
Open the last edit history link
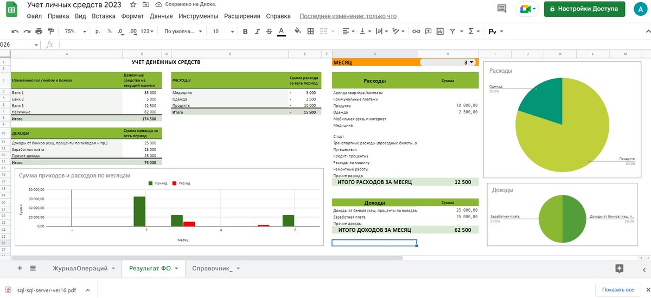(x=348, y=16)
